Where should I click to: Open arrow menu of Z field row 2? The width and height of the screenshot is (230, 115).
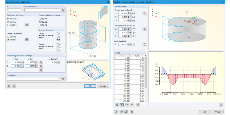pos(37,66)
